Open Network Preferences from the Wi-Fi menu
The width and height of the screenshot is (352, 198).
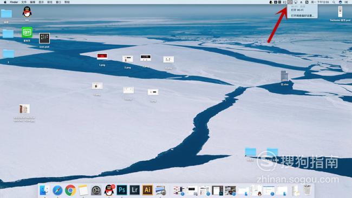pyautogui.click(x=302, y=16)
